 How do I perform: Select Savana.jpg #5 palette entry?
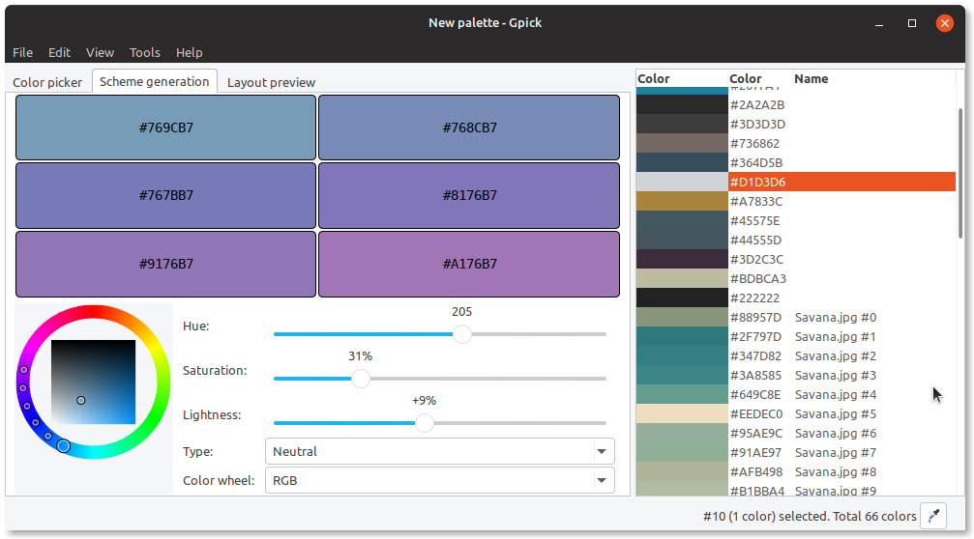point(796,413)
